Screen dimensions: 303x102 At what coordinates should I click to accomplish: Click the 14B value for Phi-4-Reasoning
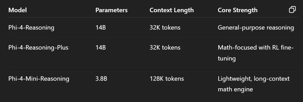(x=100, y=28)
